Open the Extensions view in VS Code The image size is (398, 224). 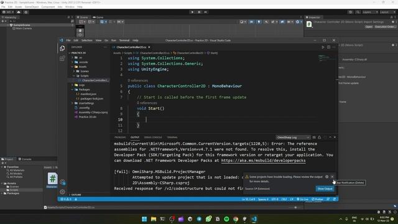point(62,58)
